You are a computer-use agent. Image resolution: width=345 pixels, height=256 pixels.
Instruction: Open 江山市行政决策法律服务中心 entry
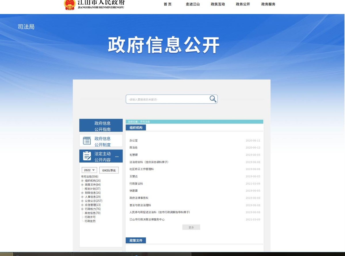147,219
